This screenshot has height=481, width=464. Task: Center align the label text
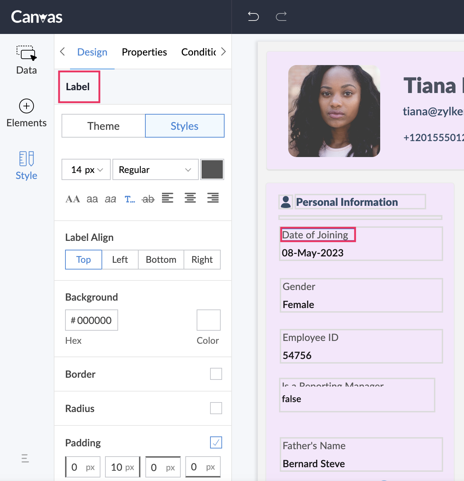(190, 198)
